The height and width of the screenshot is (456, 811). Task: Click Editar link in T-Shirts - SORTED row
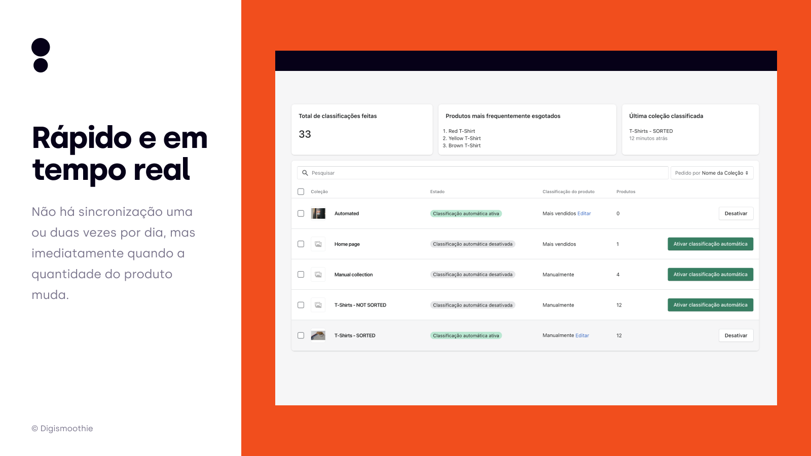pyautogui.click(x=582, y=335)
